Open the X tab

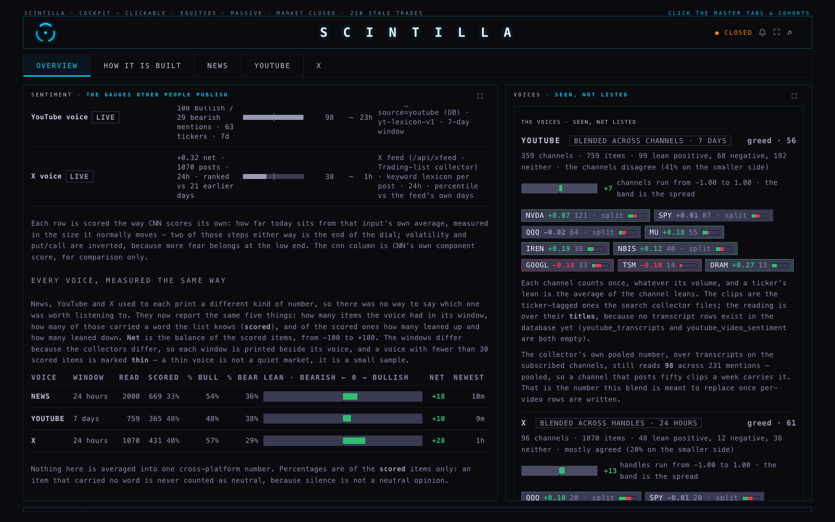[x=319, y=66]
